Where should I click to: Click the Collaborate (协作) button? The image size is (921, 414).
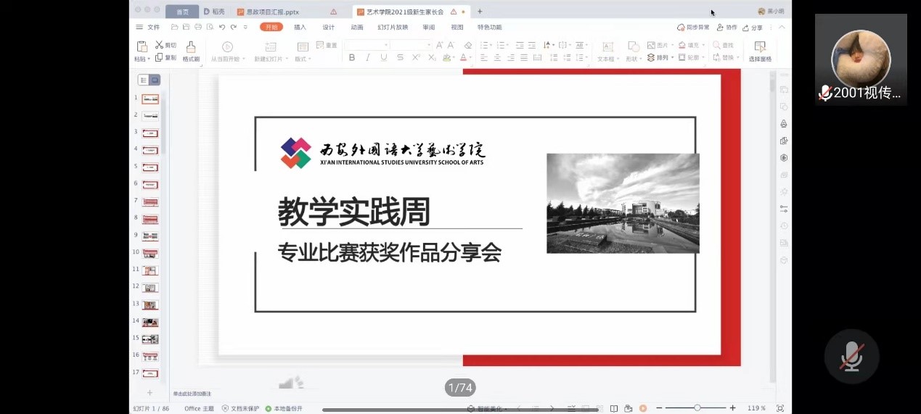[726, 28]
